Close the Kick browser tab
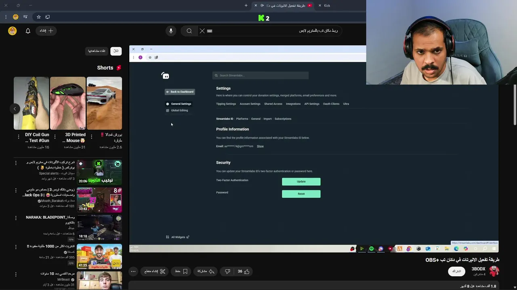Image resolution: width=517 pixels, height=290 pixels. tap(320, 6)
